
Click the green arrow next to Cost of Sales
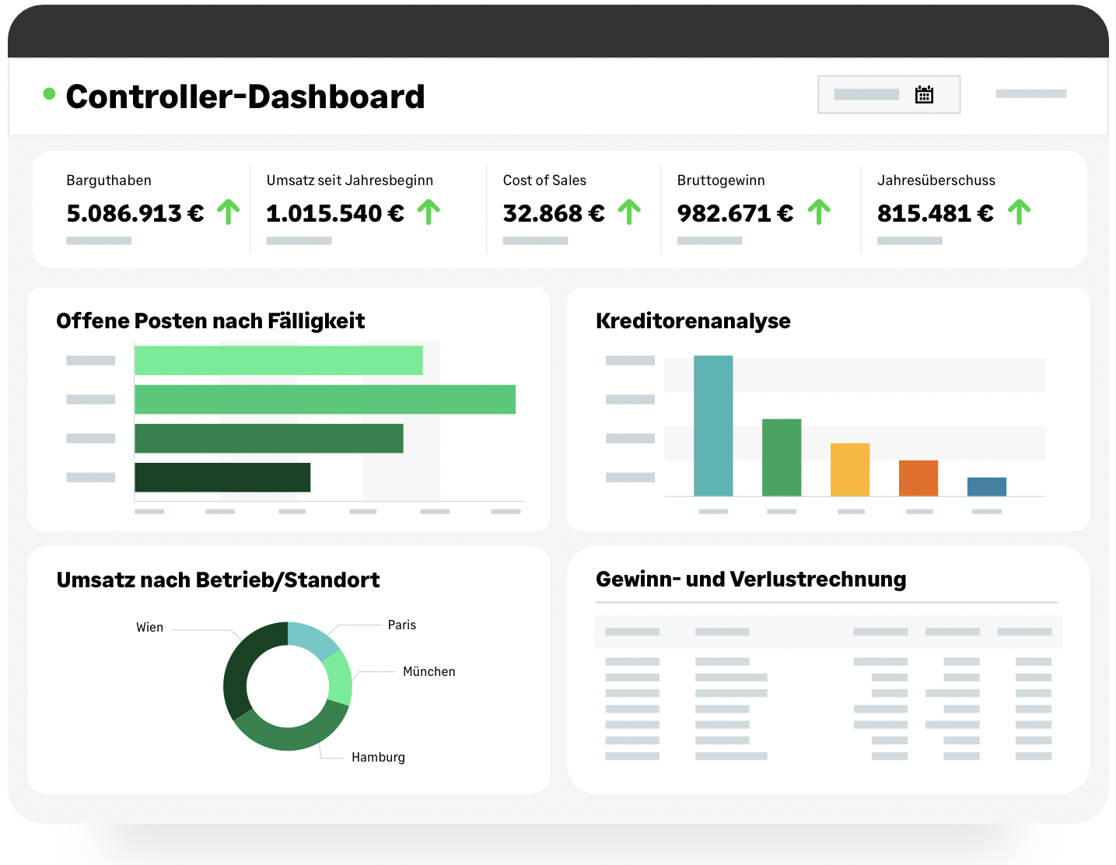(x=629, y=212)
